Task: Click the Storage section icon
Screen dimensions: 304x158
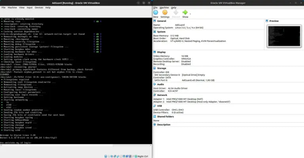Action: (x=155, y=68)
